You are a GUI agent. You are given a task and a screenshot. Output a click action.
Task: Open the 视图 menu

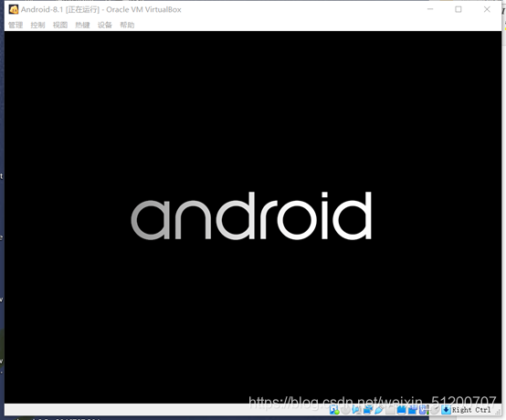point(60,25)
